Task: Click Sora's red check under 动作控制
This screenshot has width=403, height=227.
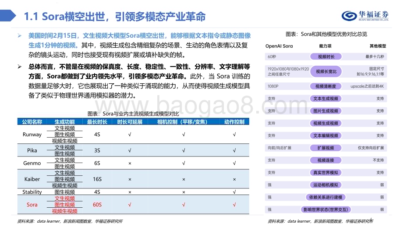Action: pos(234,205)
